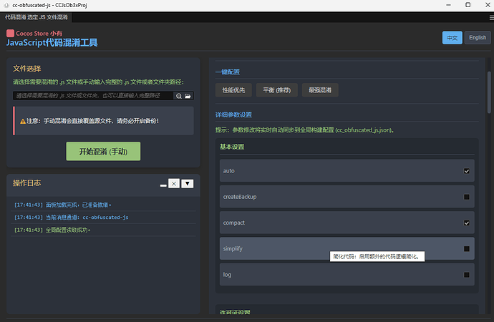Apply the 性能优先 preset
This screenshot has width=494, height=322.
pyautogui.click(x=233, y=90)
